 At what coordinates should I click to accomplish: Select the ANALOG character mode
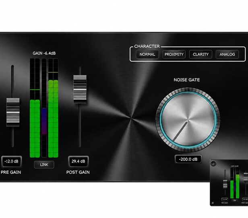pyautogui.click(x=227, y=54)
